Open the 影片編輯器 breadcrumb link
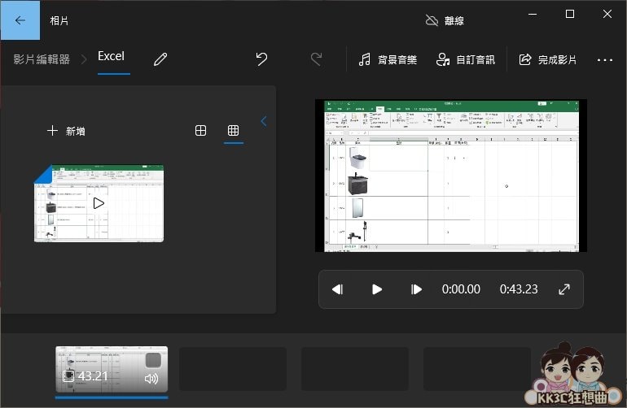The width and height of the screenshot is (627, 408). click(x=42, y=59)
